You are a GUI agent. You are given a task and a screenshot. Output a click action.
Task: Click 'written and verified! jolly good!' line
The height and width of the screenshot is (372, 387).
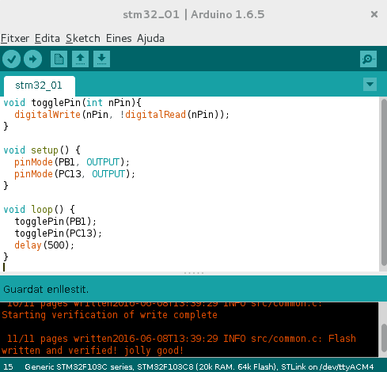click(x=93, y=351)
